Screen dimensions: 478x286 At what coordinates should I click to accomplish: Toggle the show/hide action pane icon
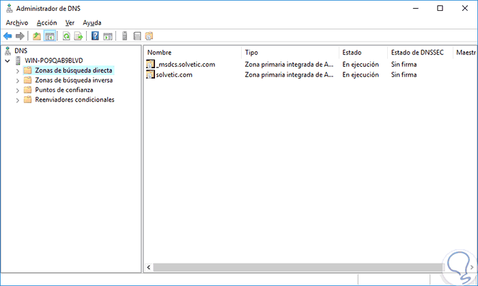[108, 36]
